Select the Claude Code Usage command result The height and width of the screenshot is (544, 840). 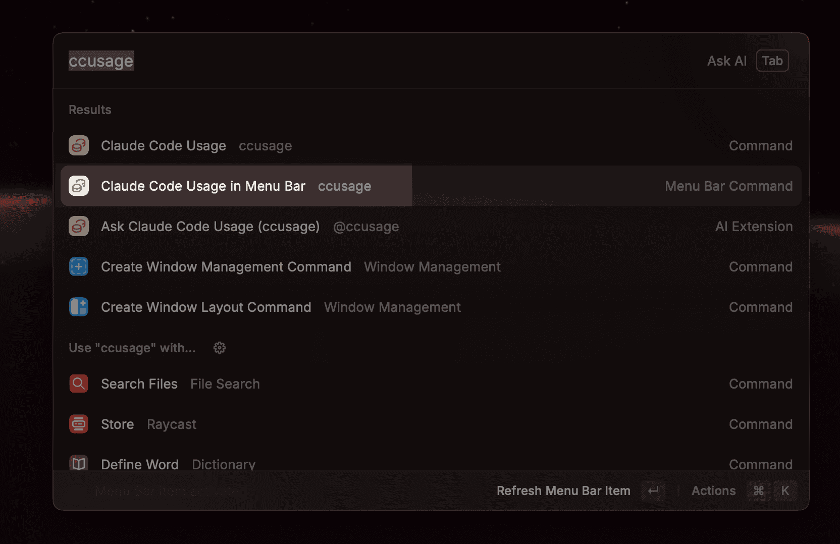202,145
